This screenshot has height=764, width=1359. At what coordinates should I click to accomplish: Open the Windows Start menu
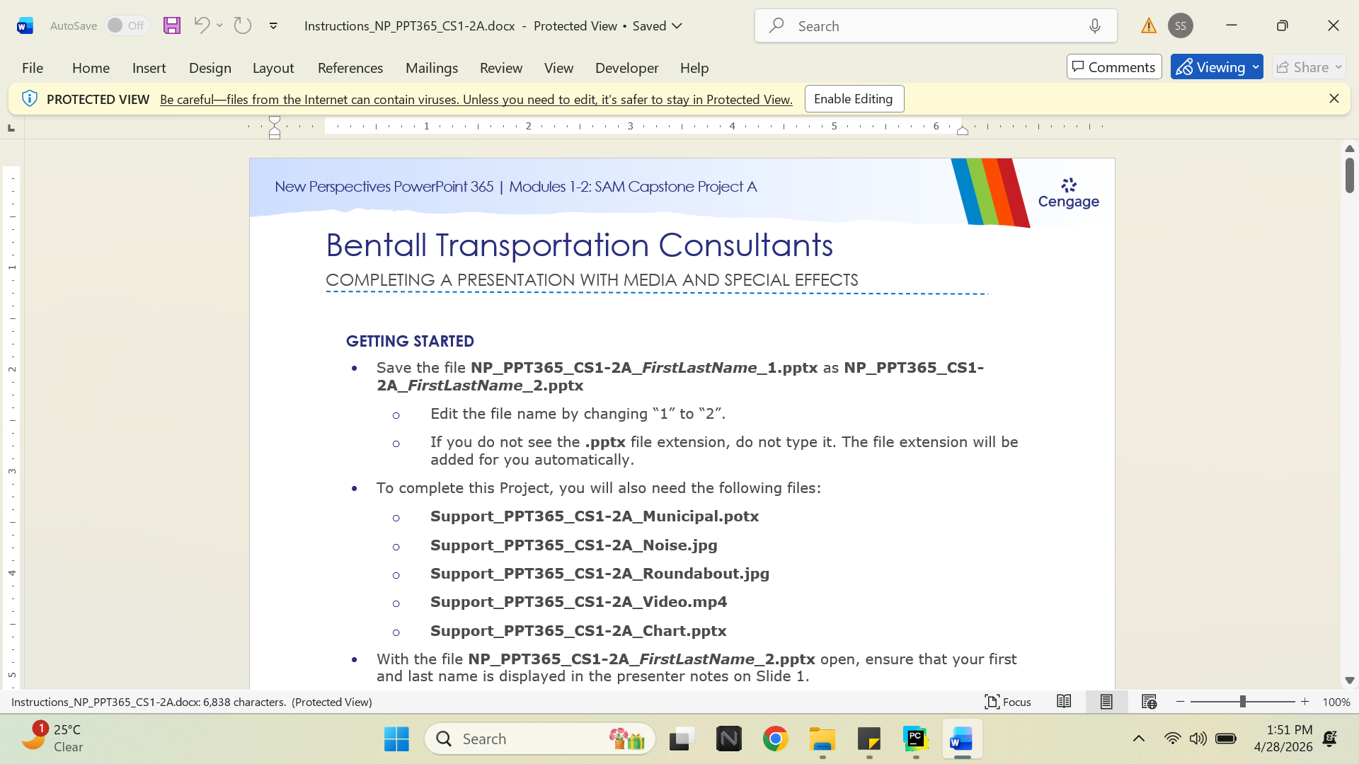(x=396, y=739)
